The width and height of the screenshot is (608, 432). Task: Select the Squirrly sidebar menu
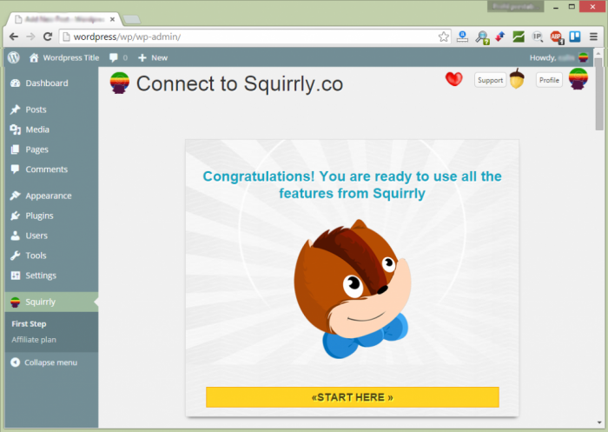pos(51,302)
